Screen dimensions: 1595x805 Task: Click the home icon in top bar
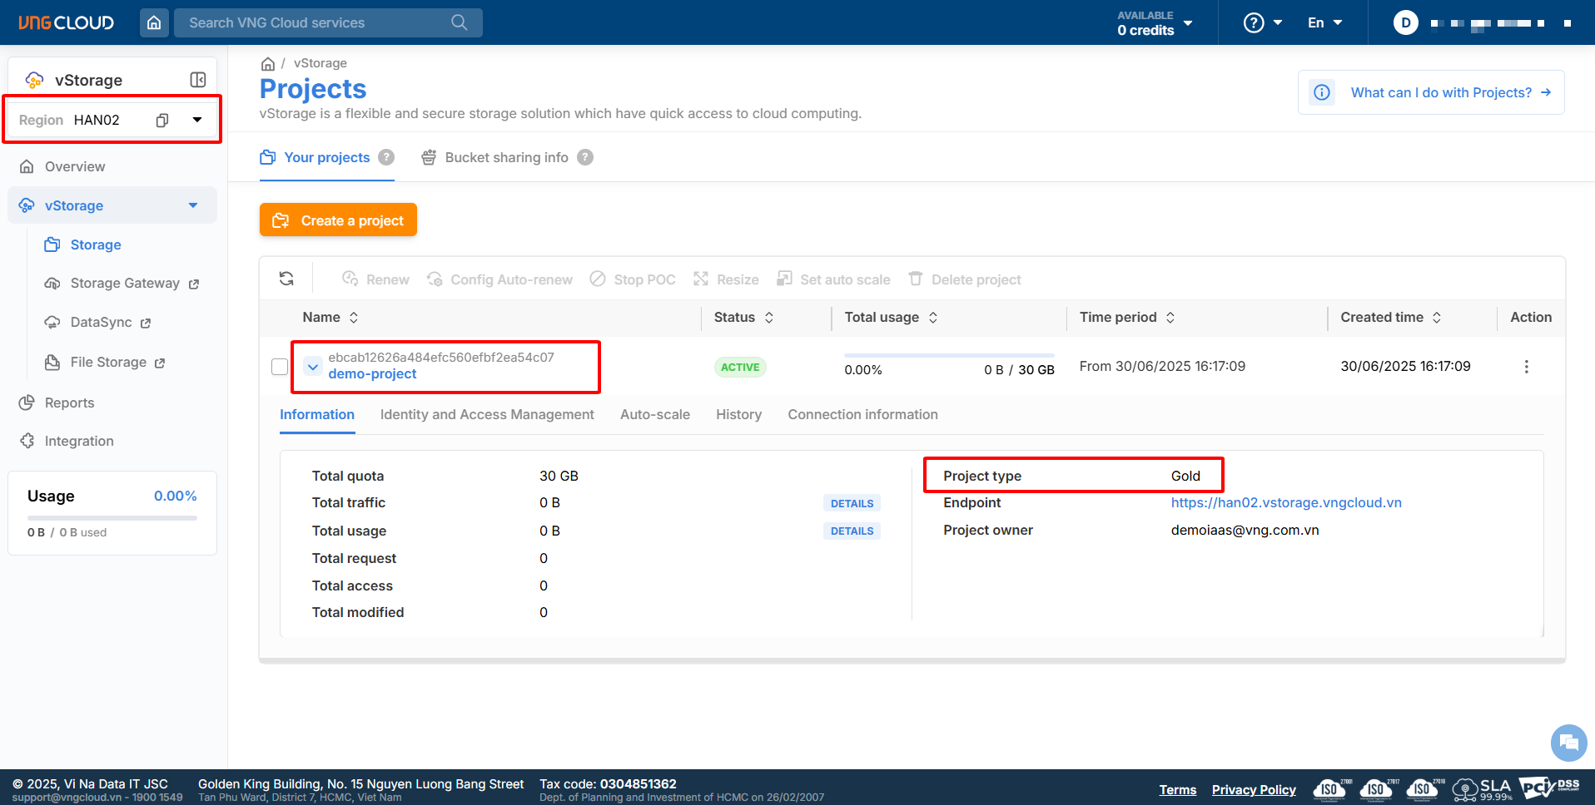click(x=154, y=22)
